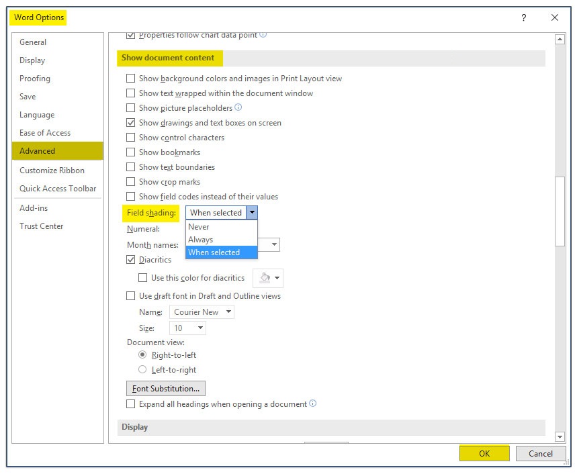575x474 pixels.
Task: Switch to the Proofing category
Action: 35,79
